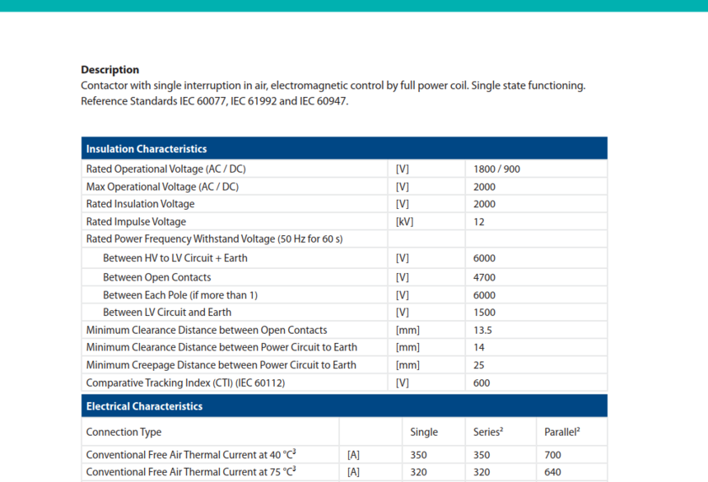Select "Minimum Clearance Distance between Power Circuit to Earth"
Screen dimensions: 708x482
(x=221, y=347)
